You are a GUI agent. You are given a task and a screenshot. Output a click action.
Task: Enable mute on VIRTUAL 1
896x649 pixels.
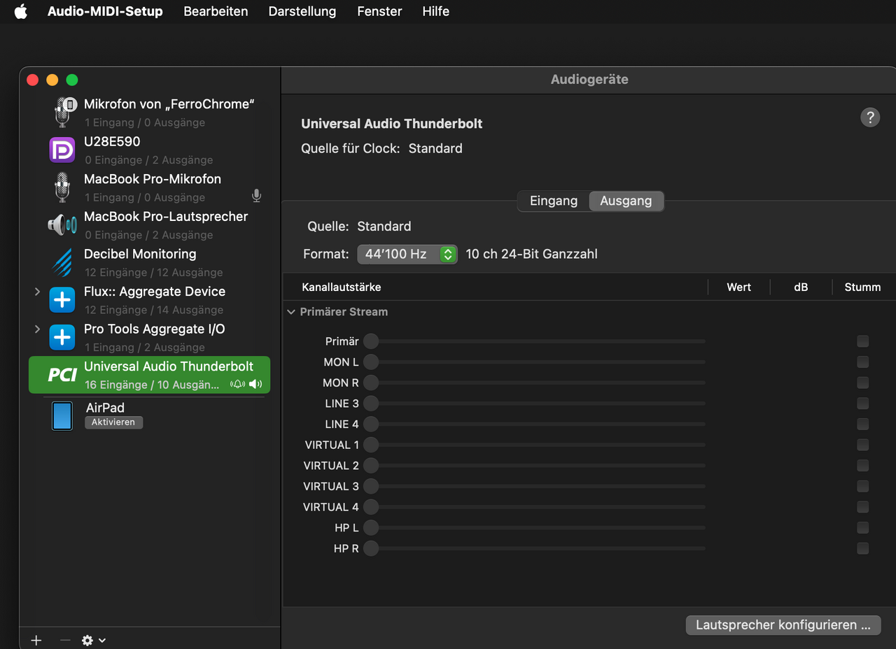coord(862,445)
